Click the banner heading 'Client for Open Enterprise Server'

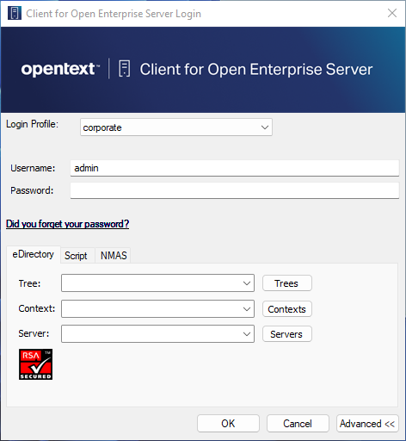pos(256,69)
